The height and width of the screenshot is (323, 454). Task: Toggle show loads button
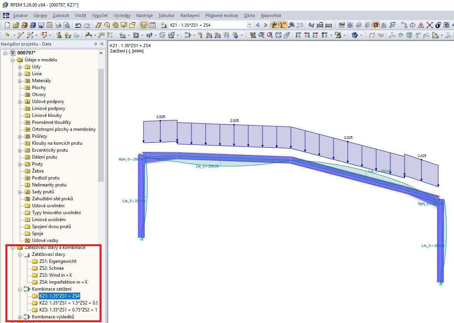click(x=274, y=25)
